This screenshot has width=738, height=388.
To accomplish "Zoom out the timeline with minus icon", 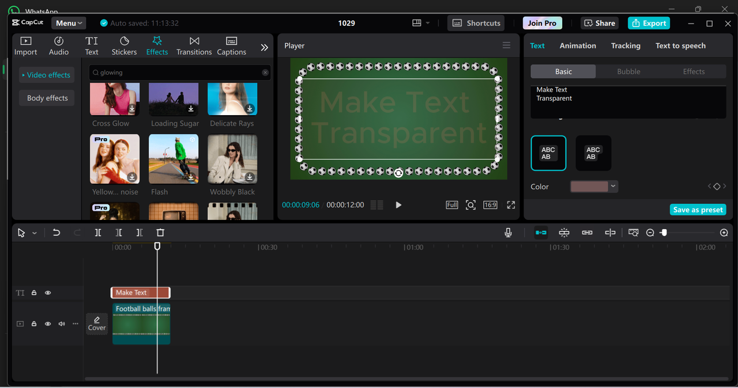I will click(x=650, y=233).
